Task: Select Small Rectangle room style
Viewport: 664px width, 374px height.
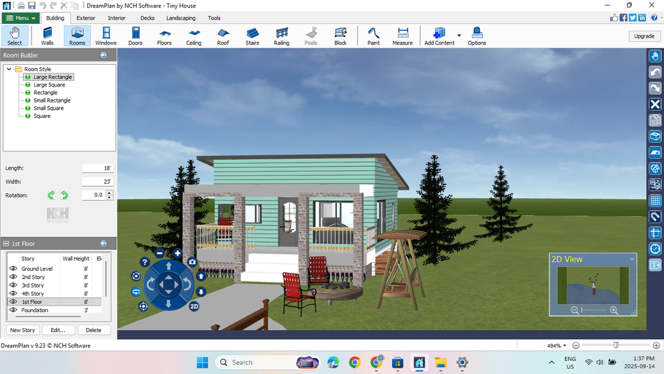Action: pyautogui.click(x=52, y=100)
